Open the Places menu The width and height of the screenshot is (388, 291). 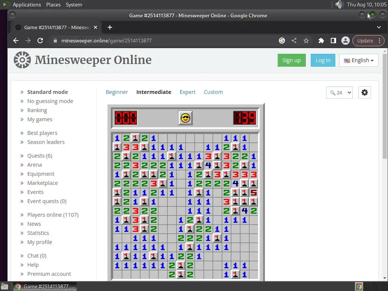click(x=53, y=5)
